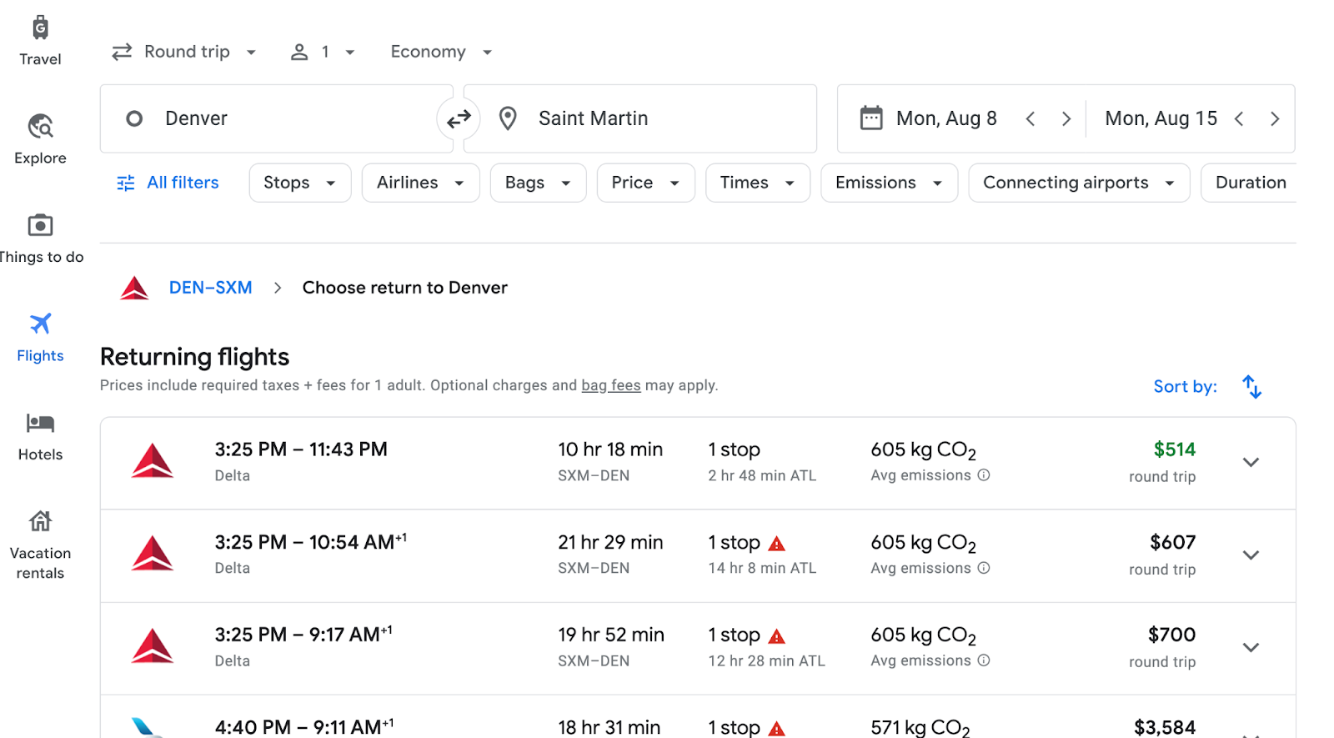Open All filters panel
This screenshot has height=738, width=1334.
point(168,183)
